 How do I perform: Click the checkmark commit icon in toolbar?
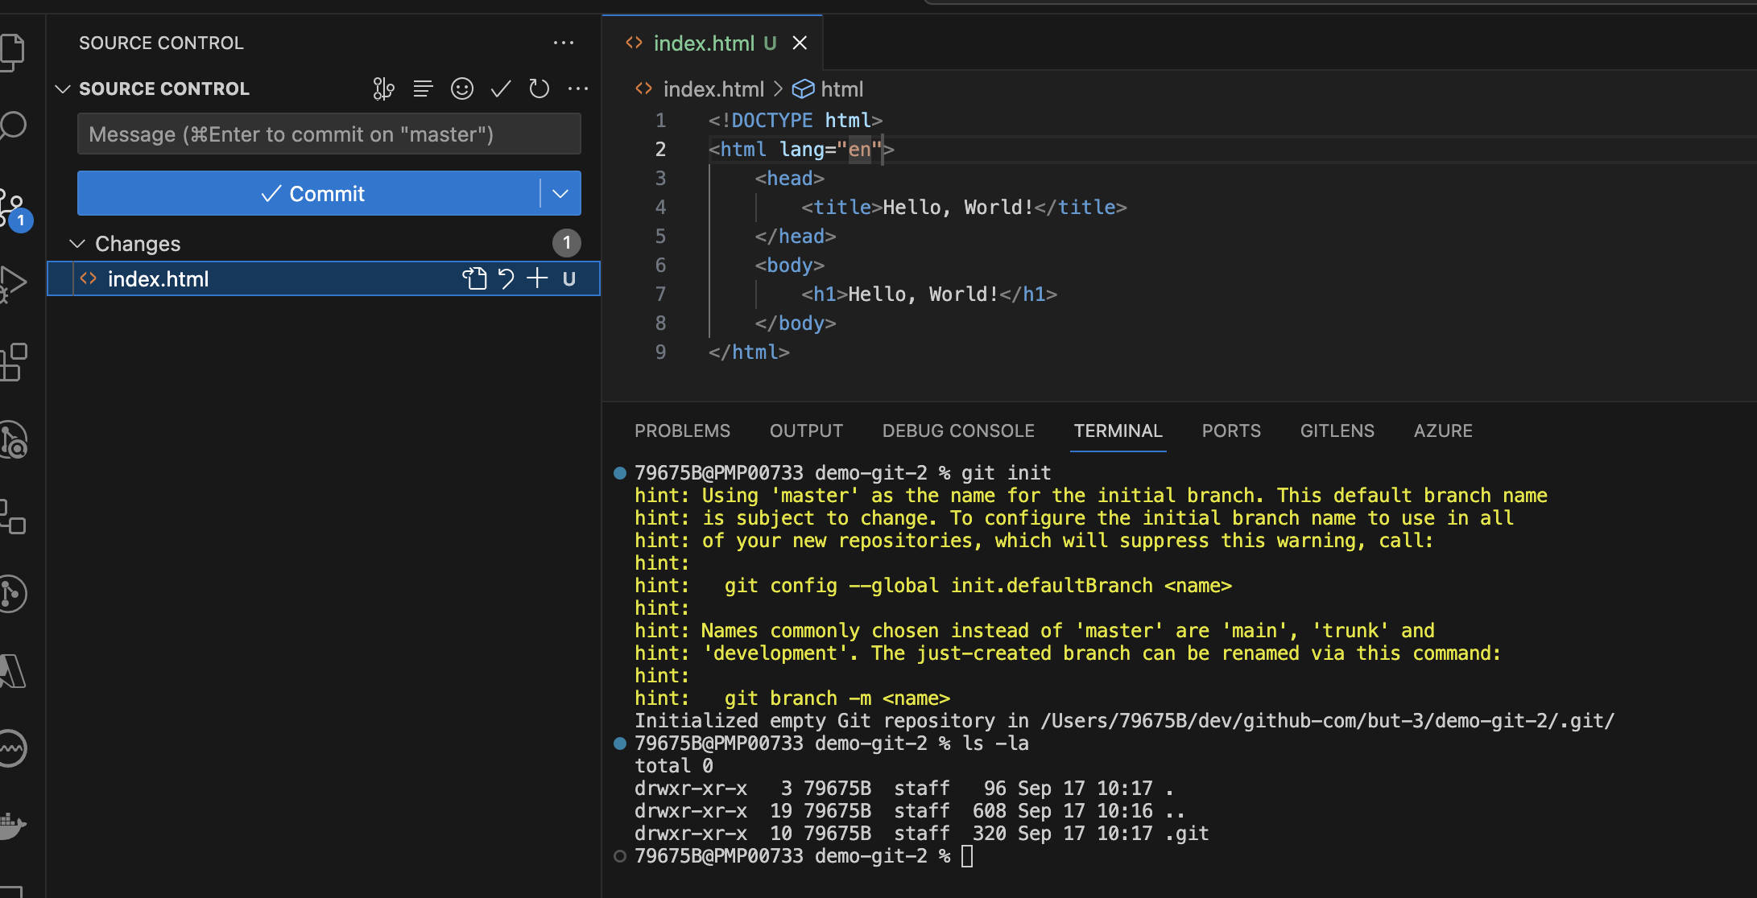pos(501,89)
